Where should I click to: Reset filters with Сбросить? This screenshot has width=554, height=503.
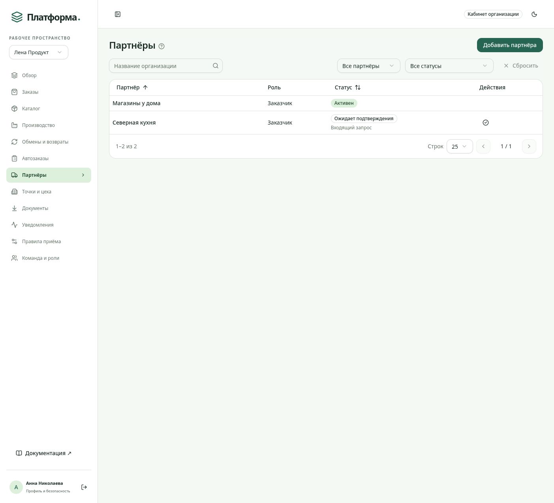(521, 66)
